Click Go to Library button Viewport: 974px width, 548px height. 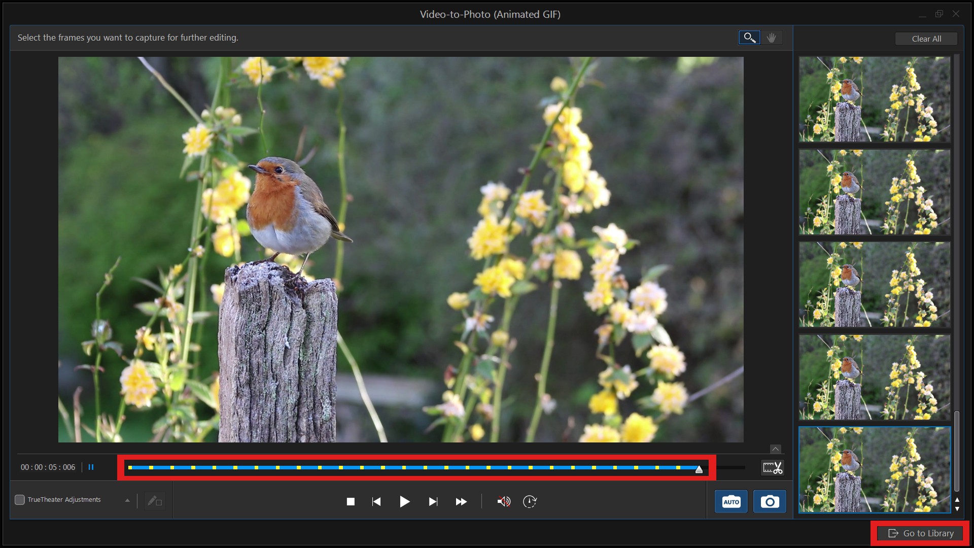(x=921, y=533)
